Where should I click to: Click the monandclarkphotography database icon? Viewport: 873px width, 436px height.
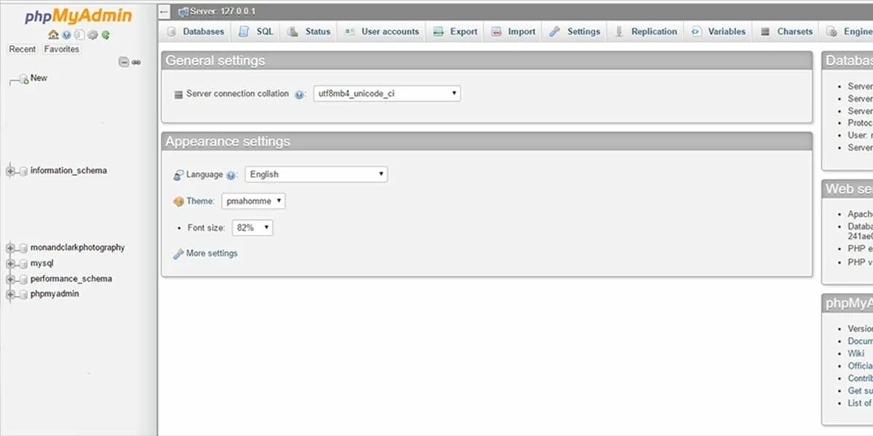tap(23, 249)
